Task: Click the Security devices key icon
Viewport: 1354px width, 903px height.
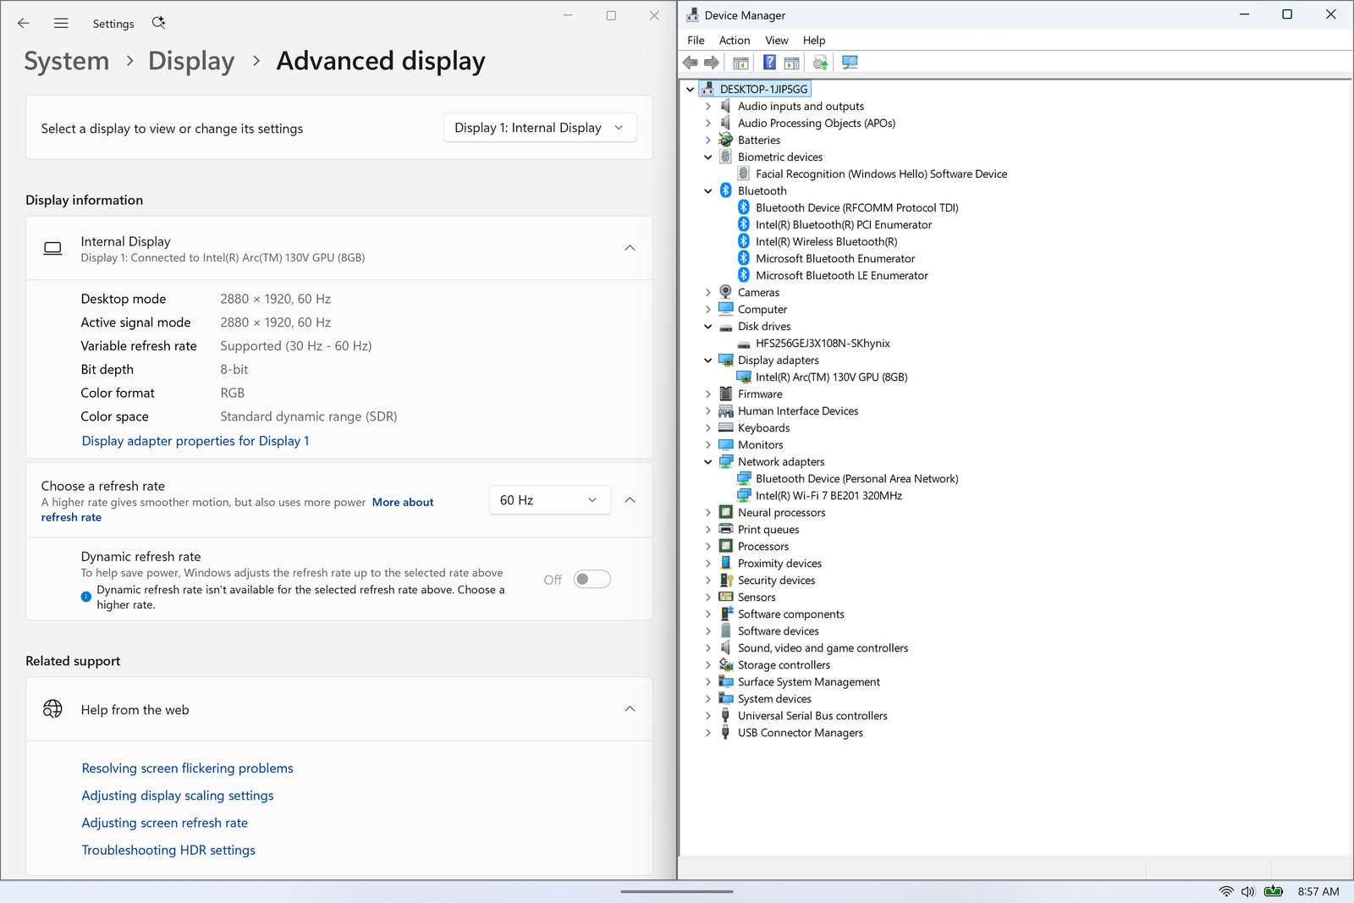Action: pos(725,580)
